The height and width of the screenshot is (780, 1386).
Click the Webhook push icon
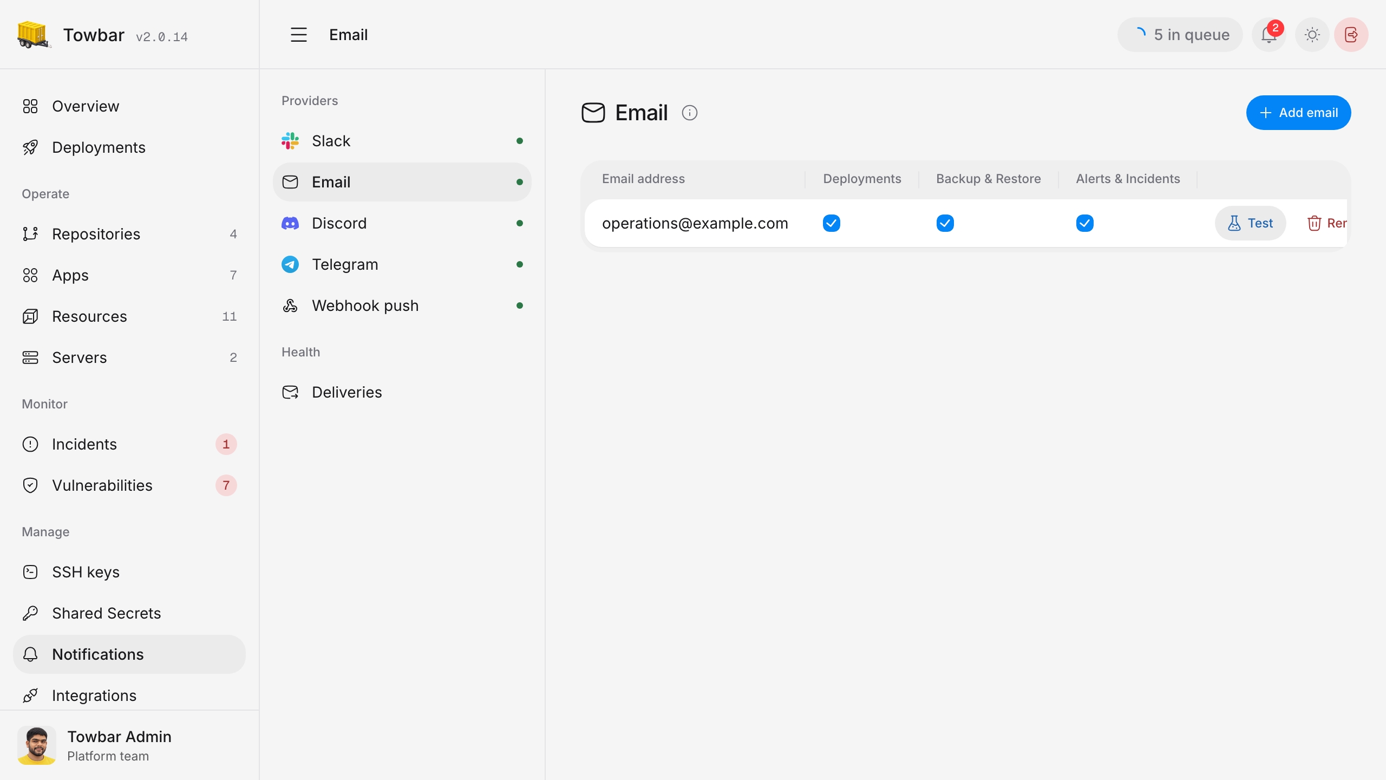coord(290,305)
